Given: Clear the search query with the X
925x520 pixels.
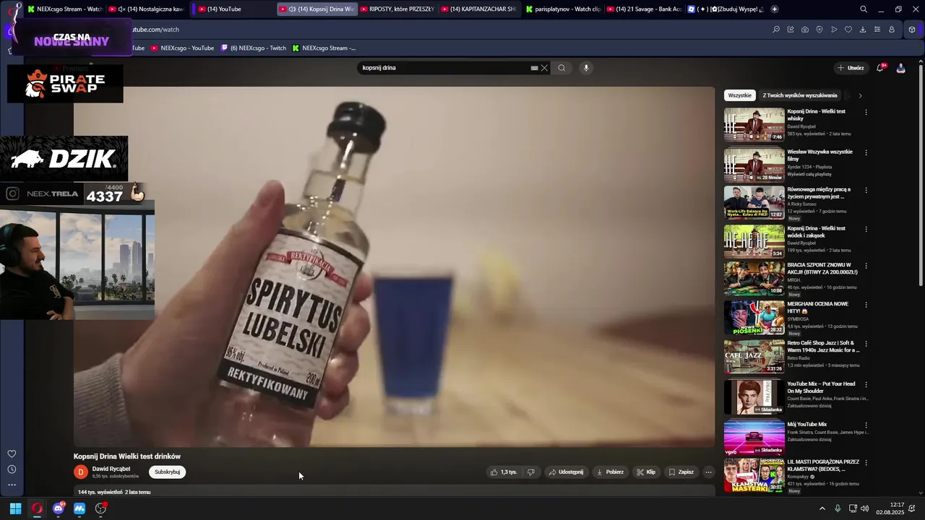Looking at the screenshot, I should tap(544, 68).
